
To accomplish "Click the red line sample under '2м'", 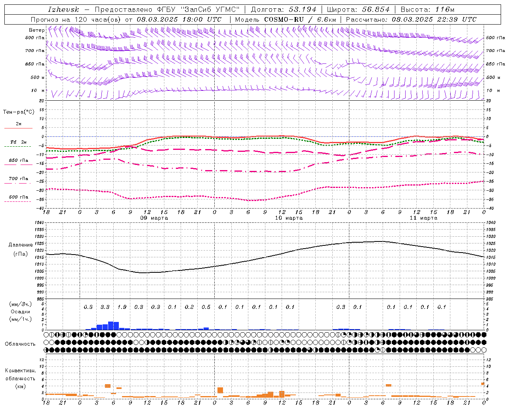I will (18, 128).
